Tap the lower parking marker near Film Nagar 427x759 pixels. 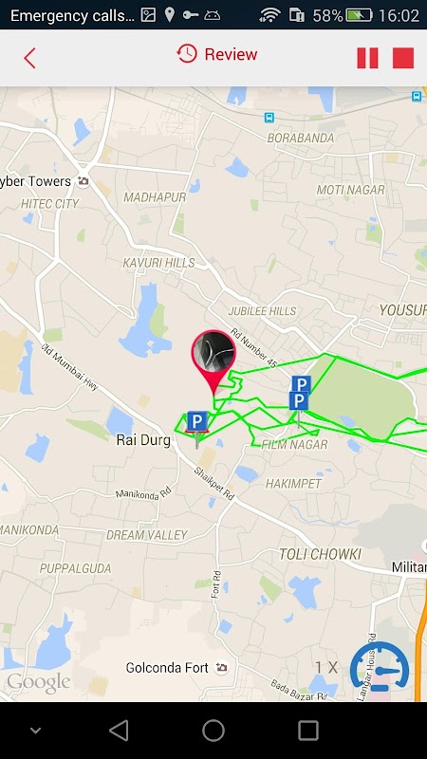coord(299,401)
